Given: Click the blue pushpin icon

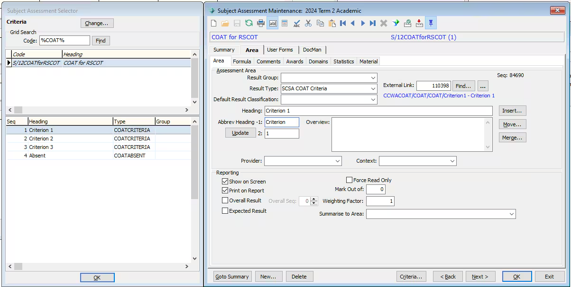Looking at the screenshot, I should (430, 23).
